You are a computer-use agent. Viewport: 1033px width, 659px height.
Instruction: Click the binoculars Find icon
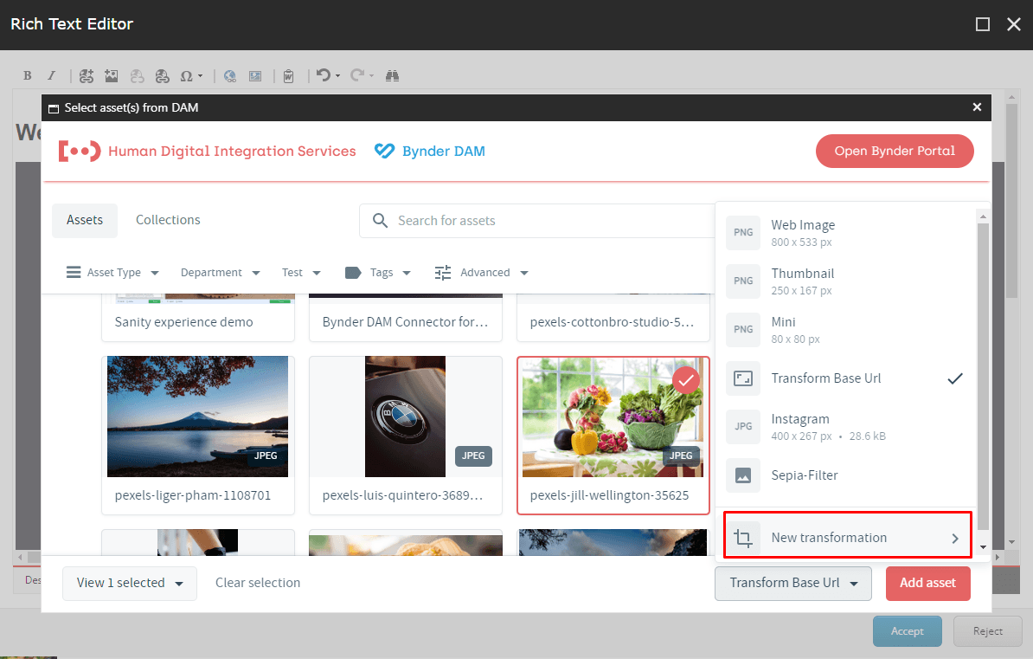click(x=392, y=76)
